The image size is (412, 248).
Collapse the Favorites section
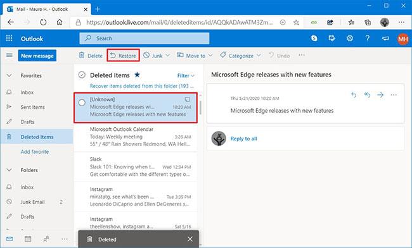click(10, 75)
